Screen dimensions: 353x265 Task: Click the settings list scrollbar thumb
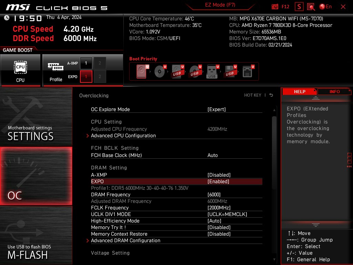[x=274, y=153]
